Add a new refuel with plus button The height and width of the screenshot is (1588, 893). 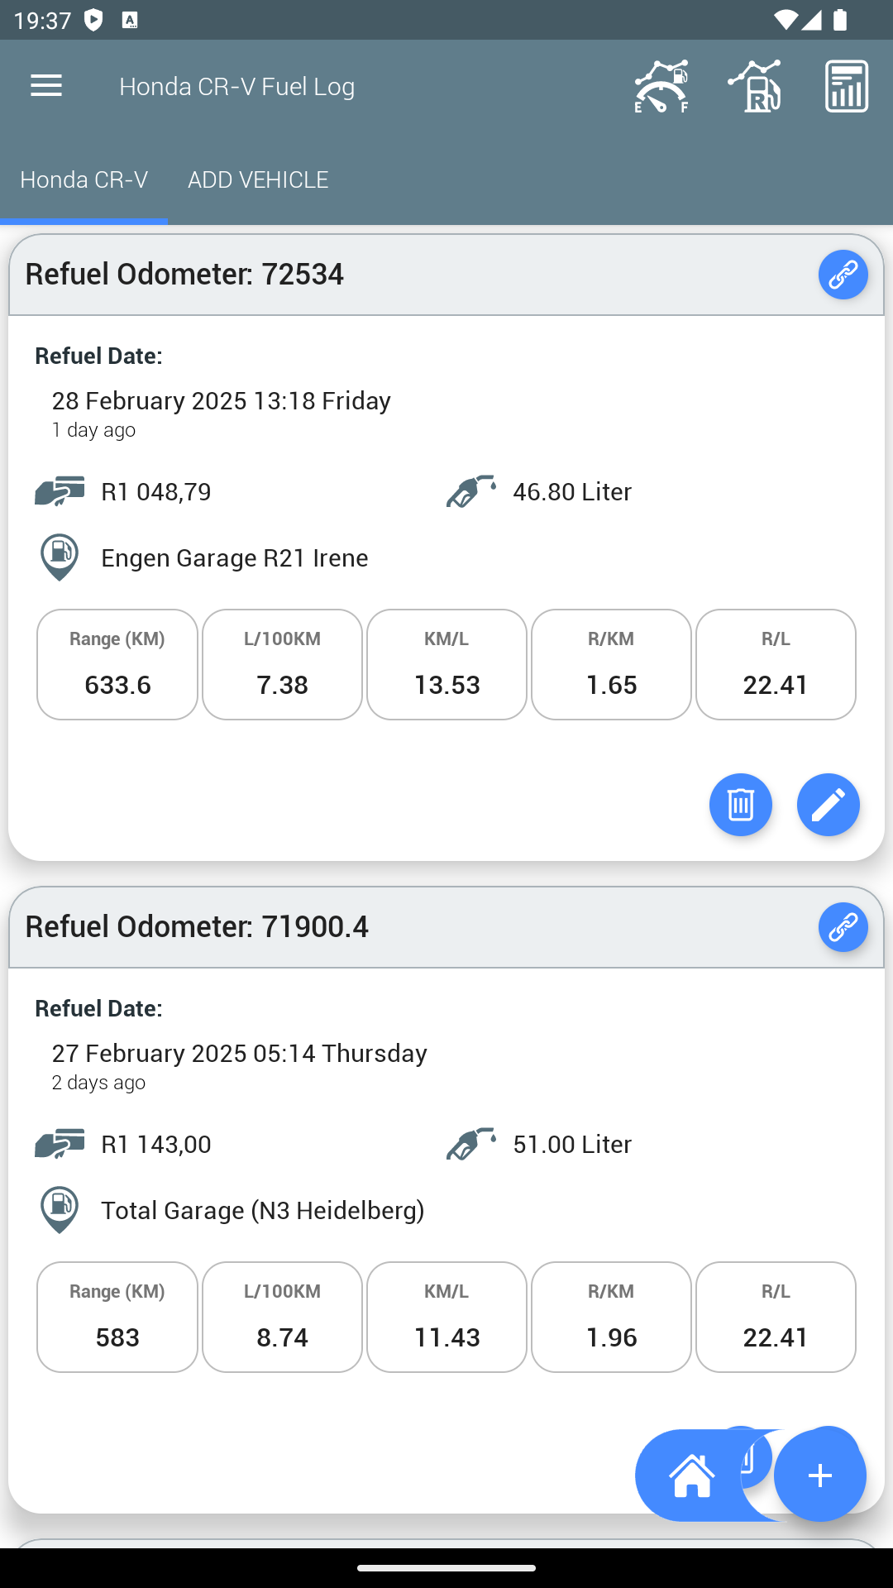(820, 1476)
